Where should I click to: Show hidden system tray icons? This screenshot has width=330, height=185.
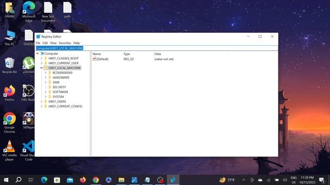pyautogui.click(x=244, y=180)
